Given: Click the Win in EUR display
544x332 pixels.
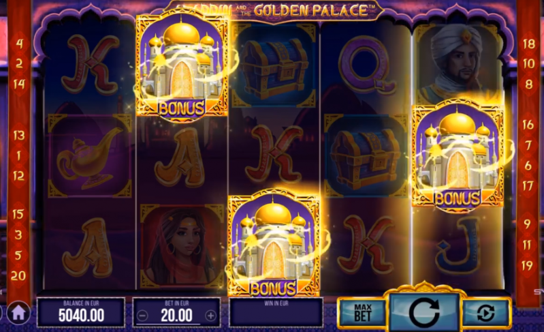Looking at the screenshot, I should click(x=276, y=312).
